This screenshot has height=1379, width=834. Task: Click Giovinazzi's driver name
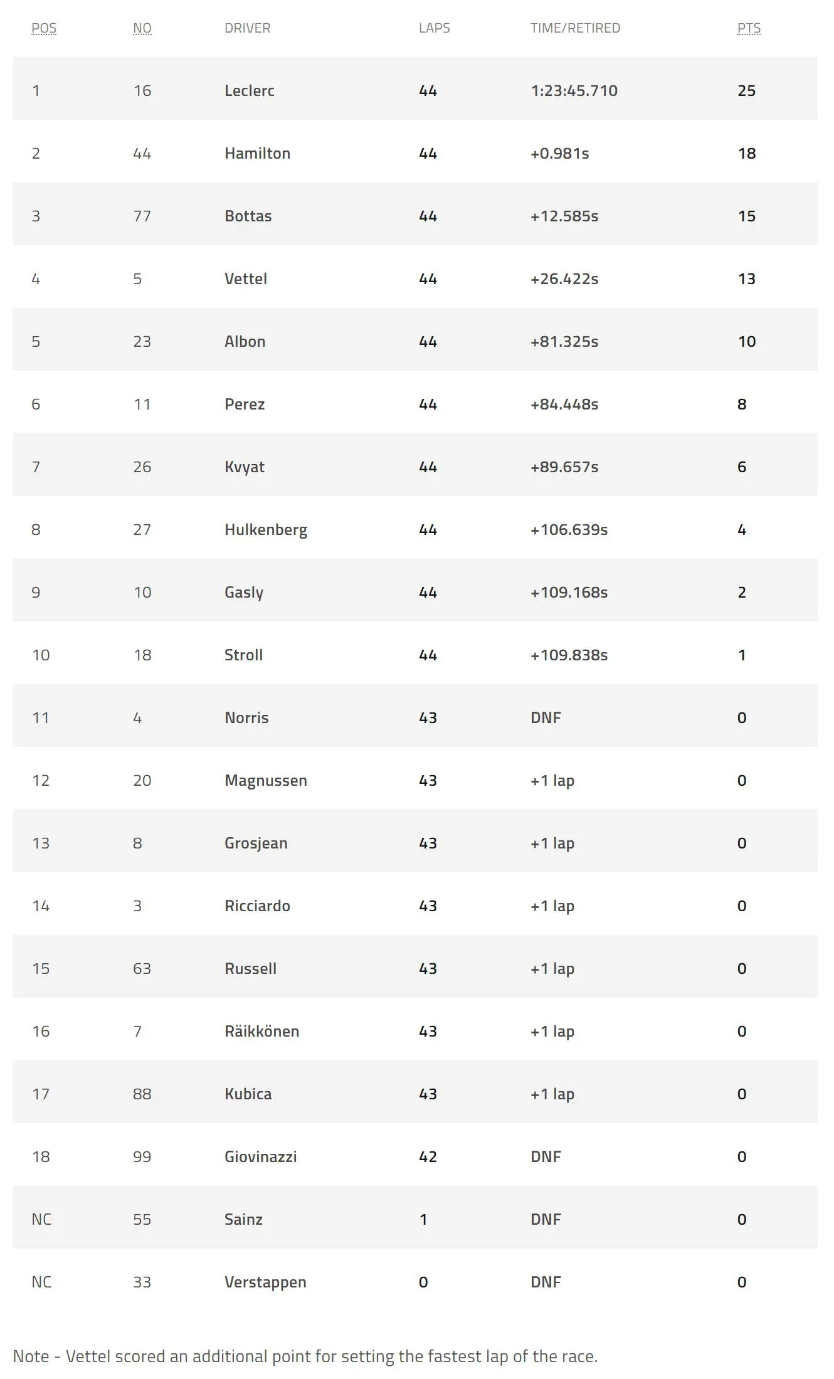[x=260, y=1157]
